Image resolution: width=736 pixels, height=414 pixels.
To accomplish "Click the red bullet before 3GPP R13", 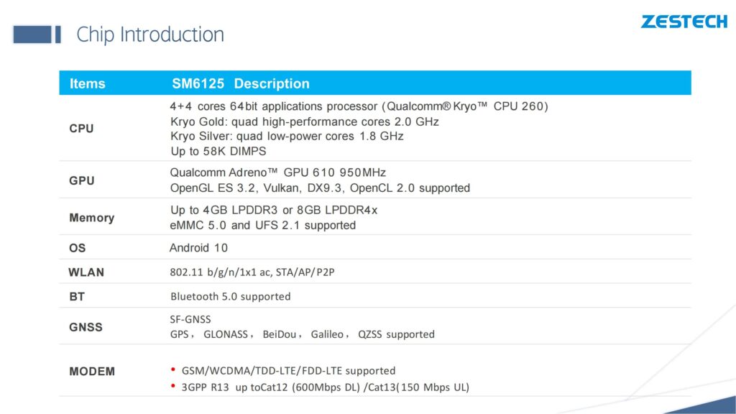I will tap(173, 386).
